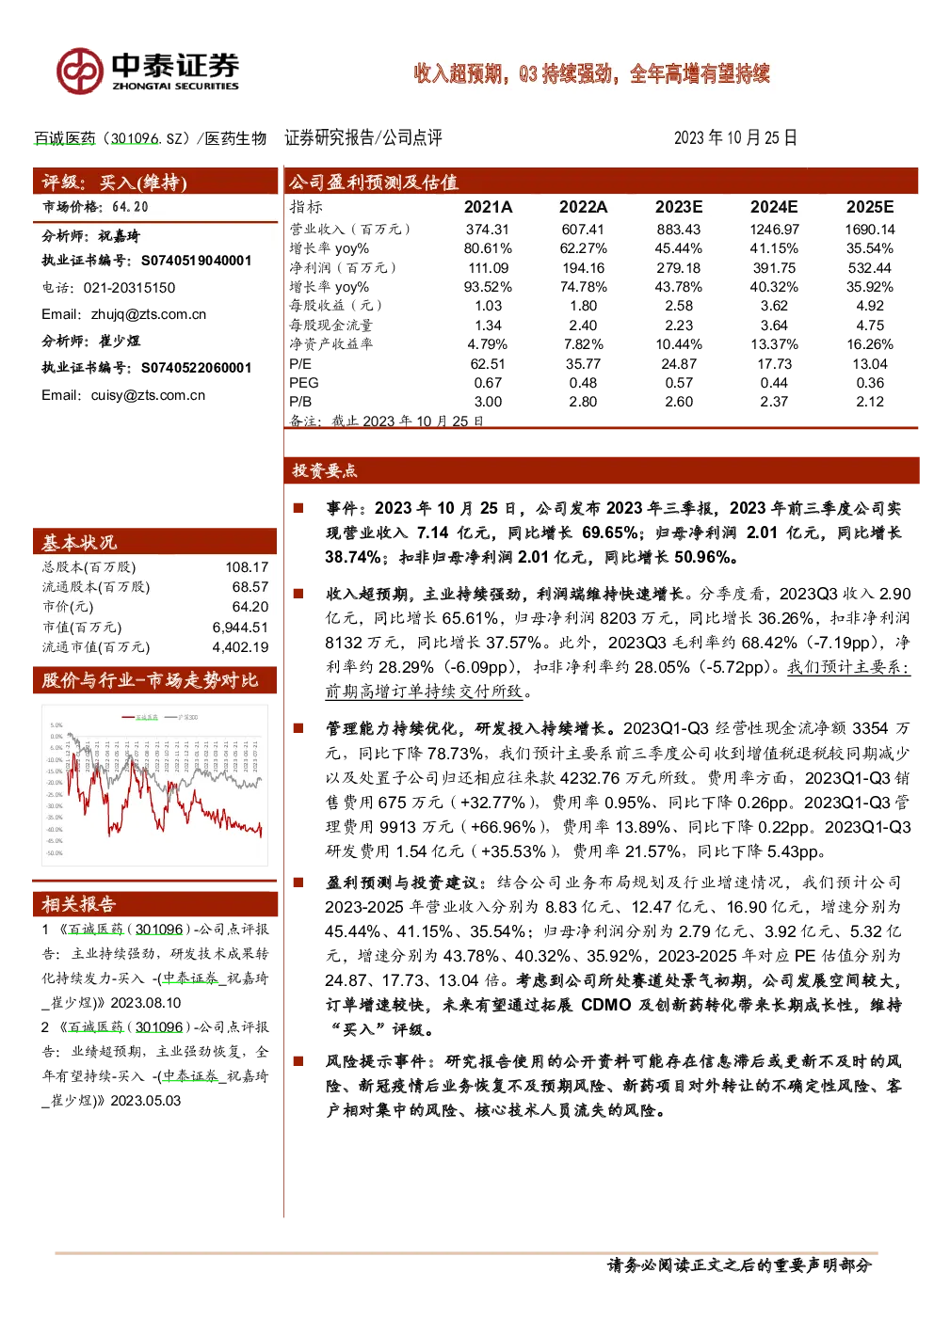The width and height of the screenshot is (934, 1320).
Task: Click phone number 021-20315150
Action: point(129,288)
